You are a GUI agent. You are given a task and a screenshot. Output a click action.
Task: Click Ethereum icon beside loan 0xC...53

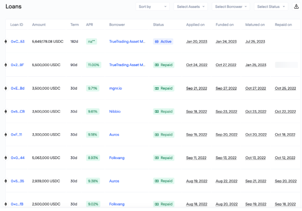coord(5,42)
